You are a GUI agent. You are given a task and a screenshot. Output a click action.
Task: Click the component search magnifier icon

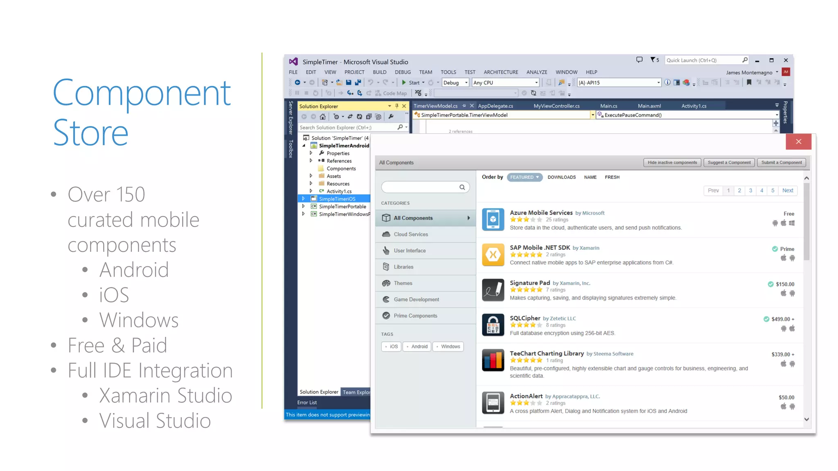pyautogui.click(x=462, y=187)
